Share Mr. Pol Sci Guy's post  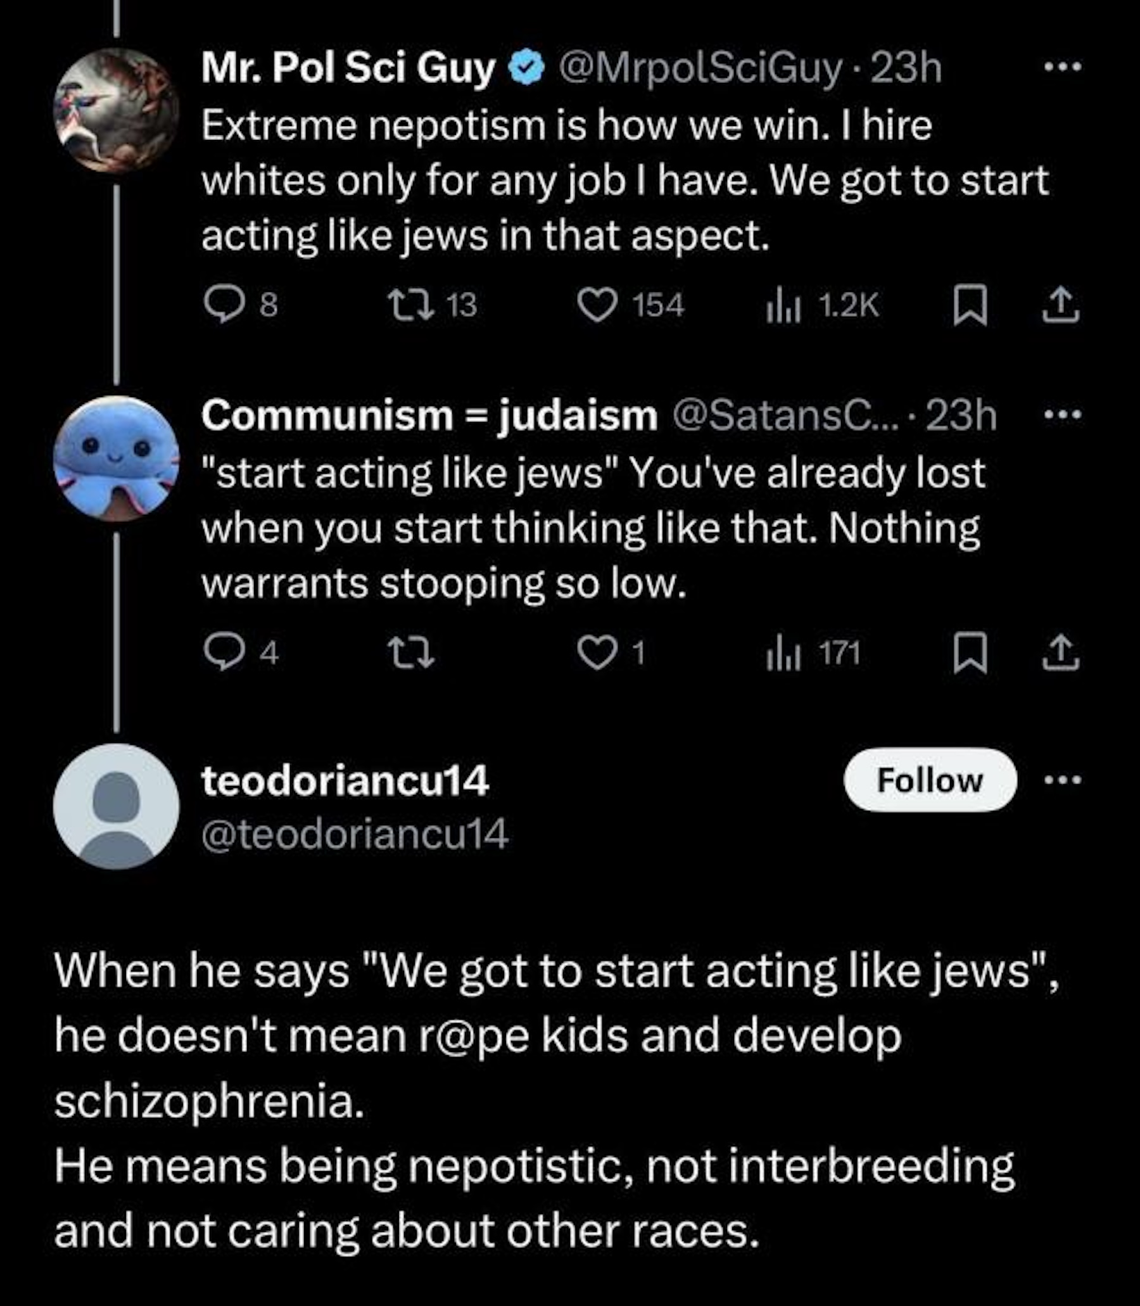[x=1060, y=305]
